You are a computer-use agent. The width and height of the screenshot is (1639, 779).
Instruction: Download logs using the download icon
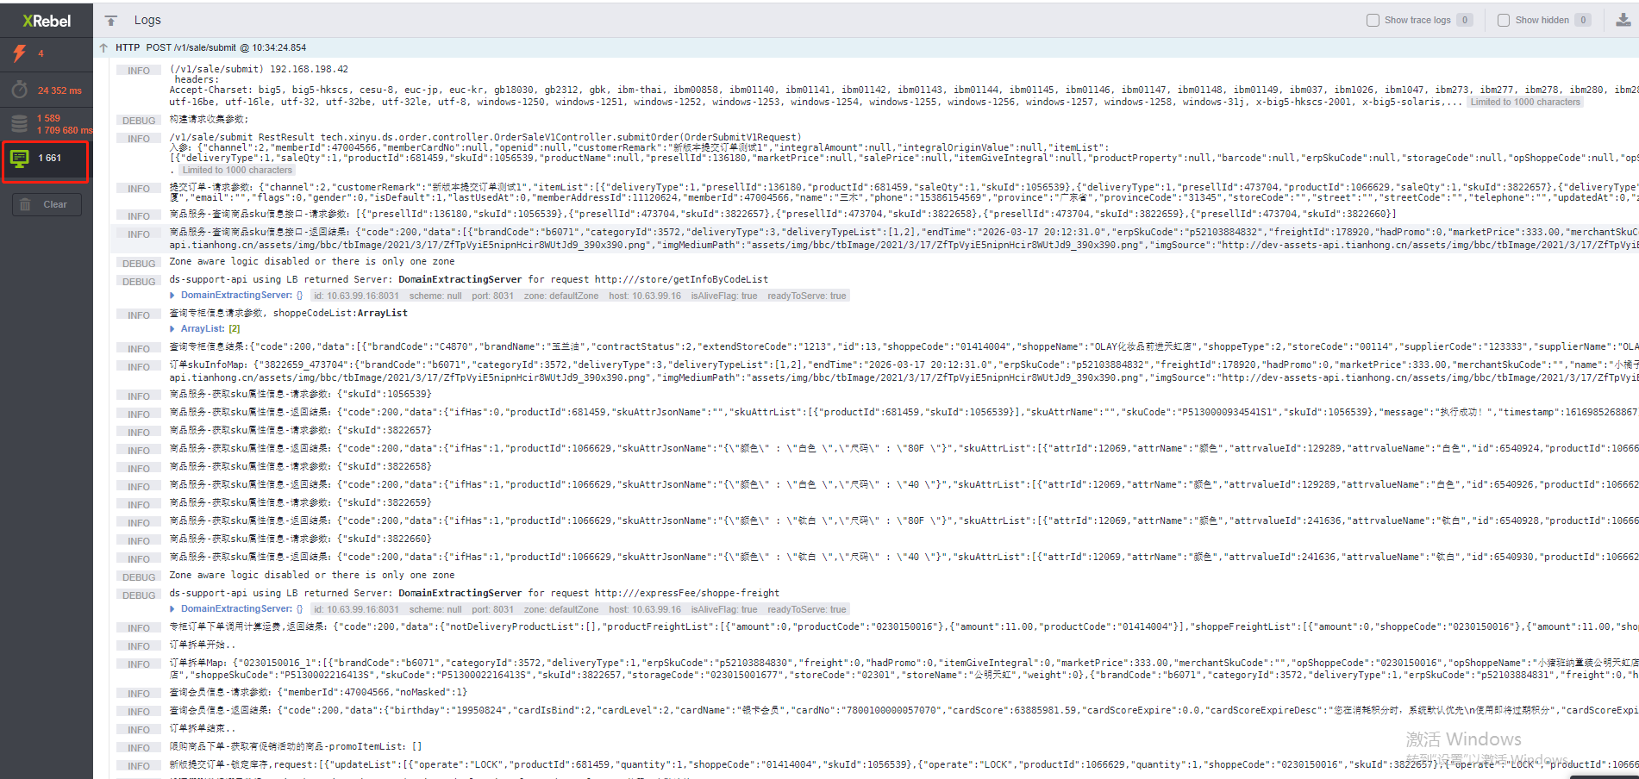(x=1623, y=20)
